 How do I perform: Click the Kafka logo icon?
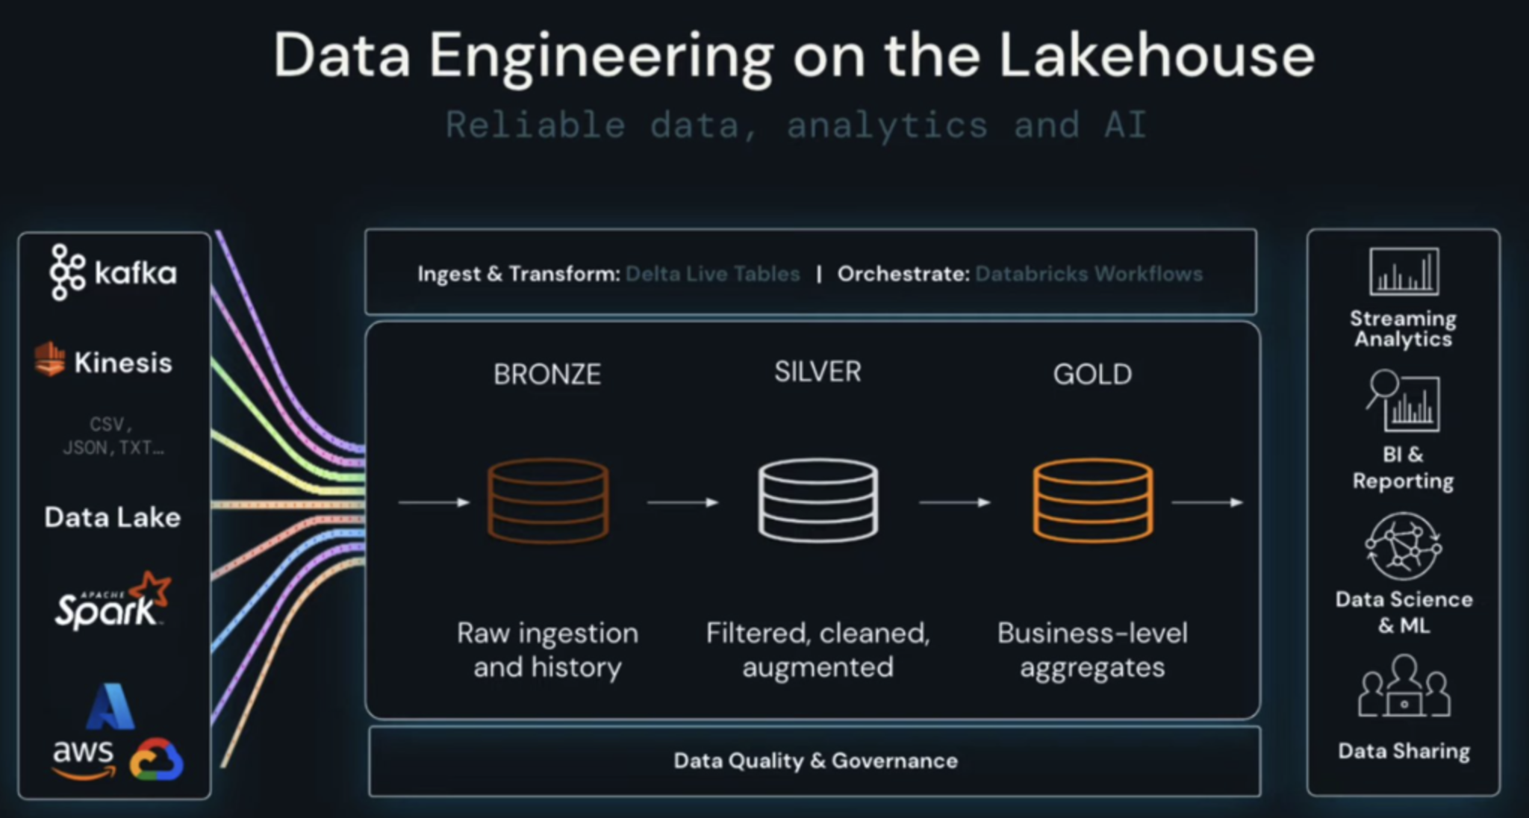tap(67, 272)
